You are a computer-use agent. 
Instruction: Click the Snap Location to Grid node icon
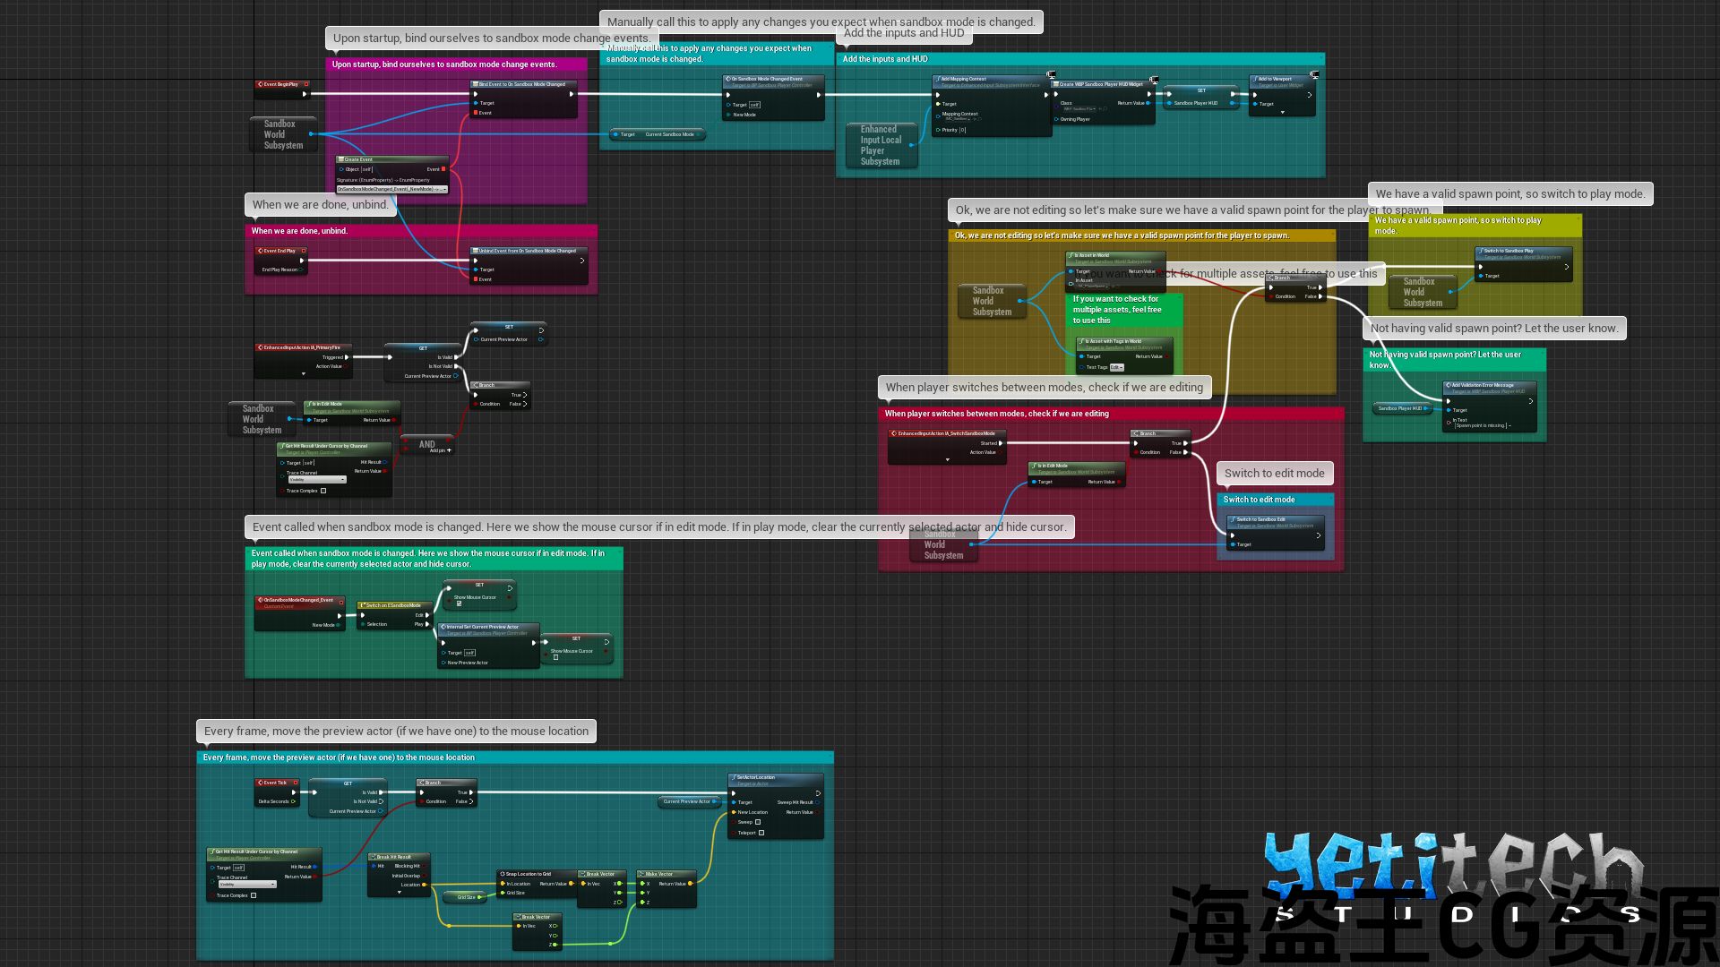click(x=502, y=874)
